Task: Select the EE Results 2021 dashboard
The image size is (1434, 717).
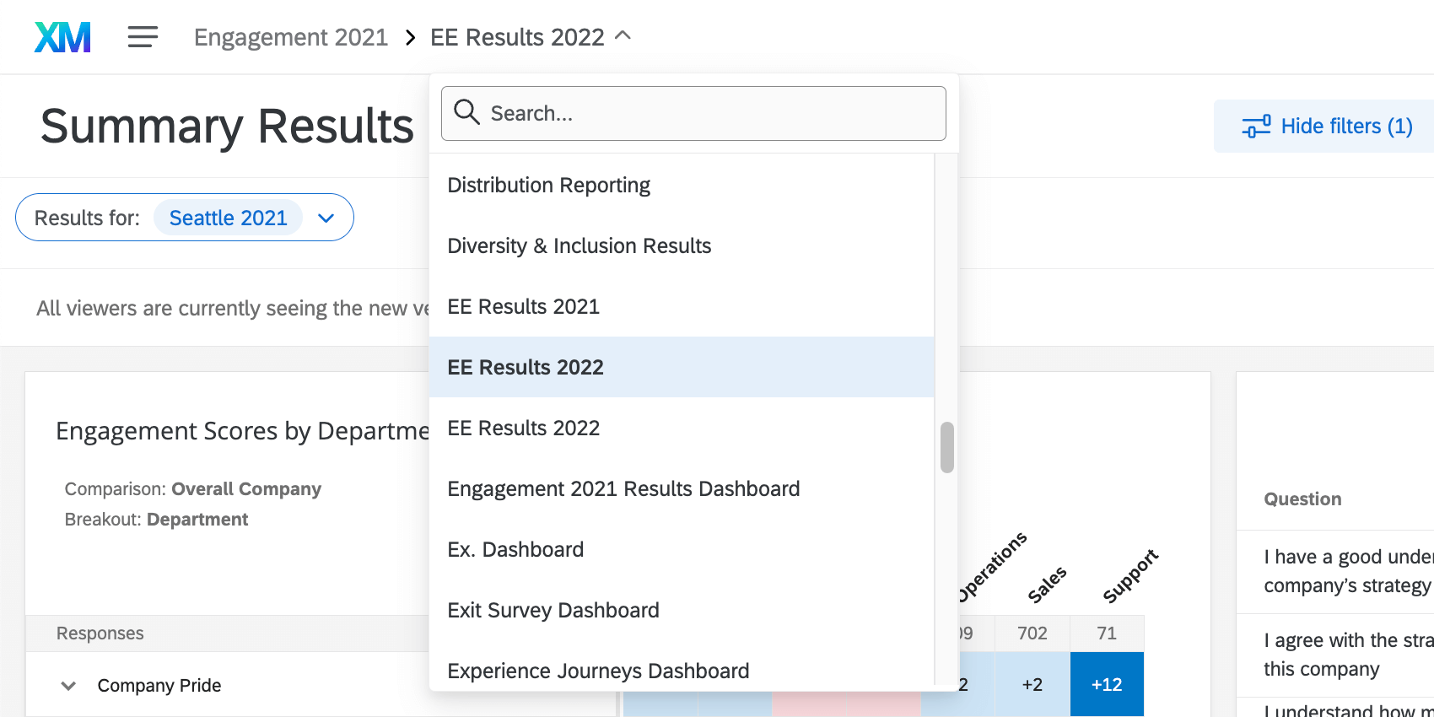Action: point(523,306)
